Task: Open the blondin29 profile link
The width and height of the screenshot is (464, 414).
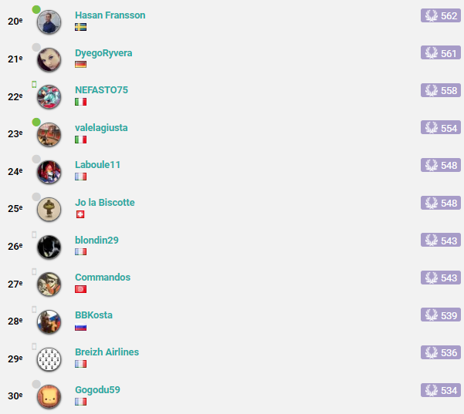Action: tap(97, 240)
